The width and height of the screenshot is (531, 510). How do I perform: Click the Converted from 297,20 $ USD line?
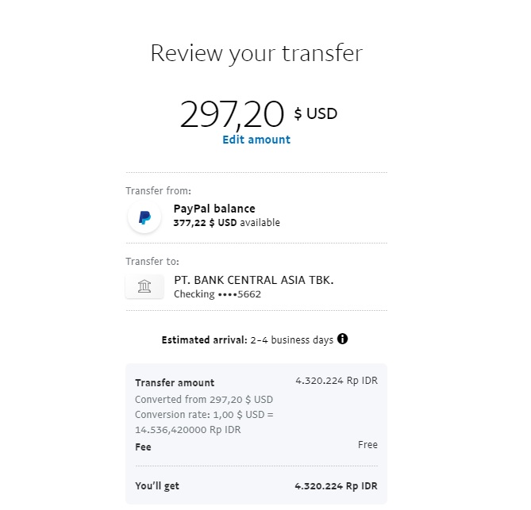click(204, 400)
